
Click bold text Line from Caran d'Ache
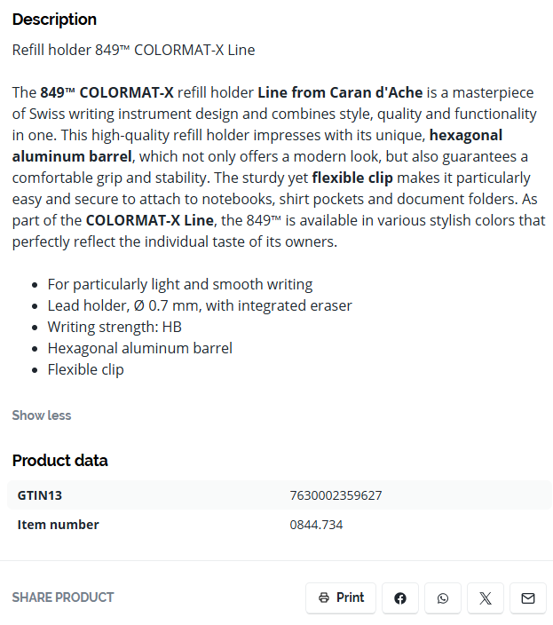(x=340, y=92)
